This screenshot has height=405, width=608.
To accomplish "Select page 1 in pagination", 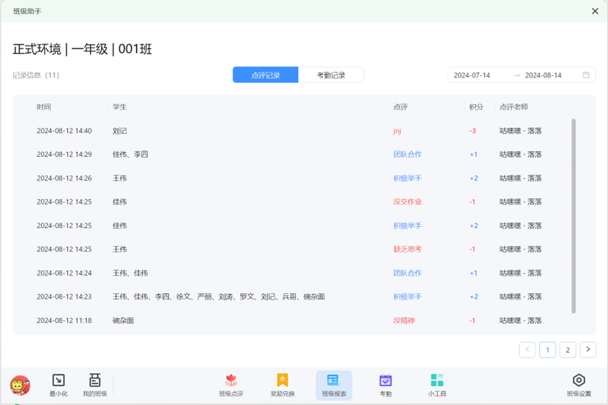I will [x=547, y=350].
